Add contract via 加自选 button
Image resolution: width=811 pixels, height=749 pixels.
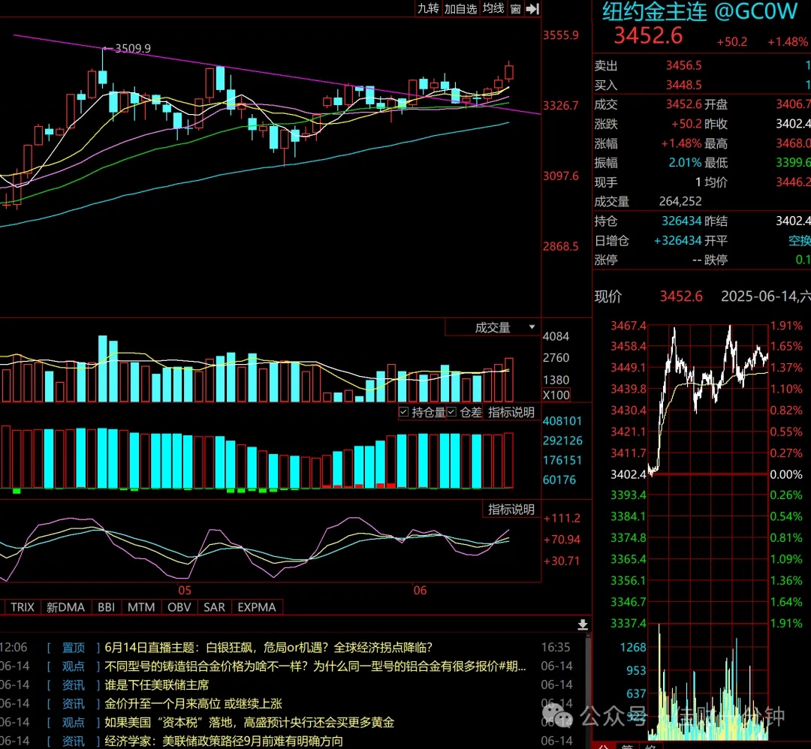tap(460, 9)
